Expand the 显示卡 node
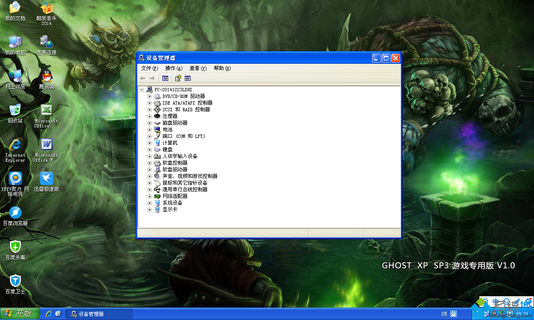The height and width of the screenshot is (320, 534). click(x=150, y=210)
